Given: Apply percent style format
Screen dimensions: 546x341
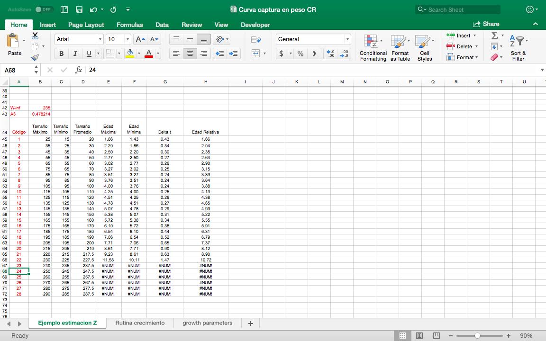Looking at the screenshot, I should click(300, 53).
